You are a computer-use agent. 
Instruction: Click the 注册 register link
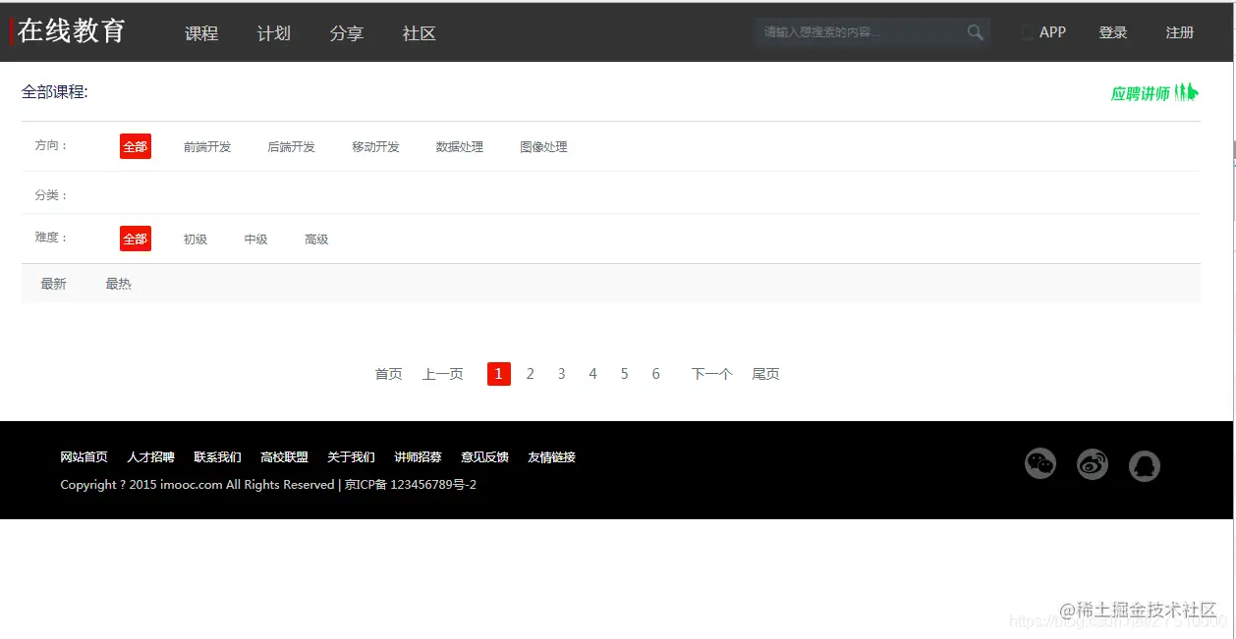coord(1178,32)
